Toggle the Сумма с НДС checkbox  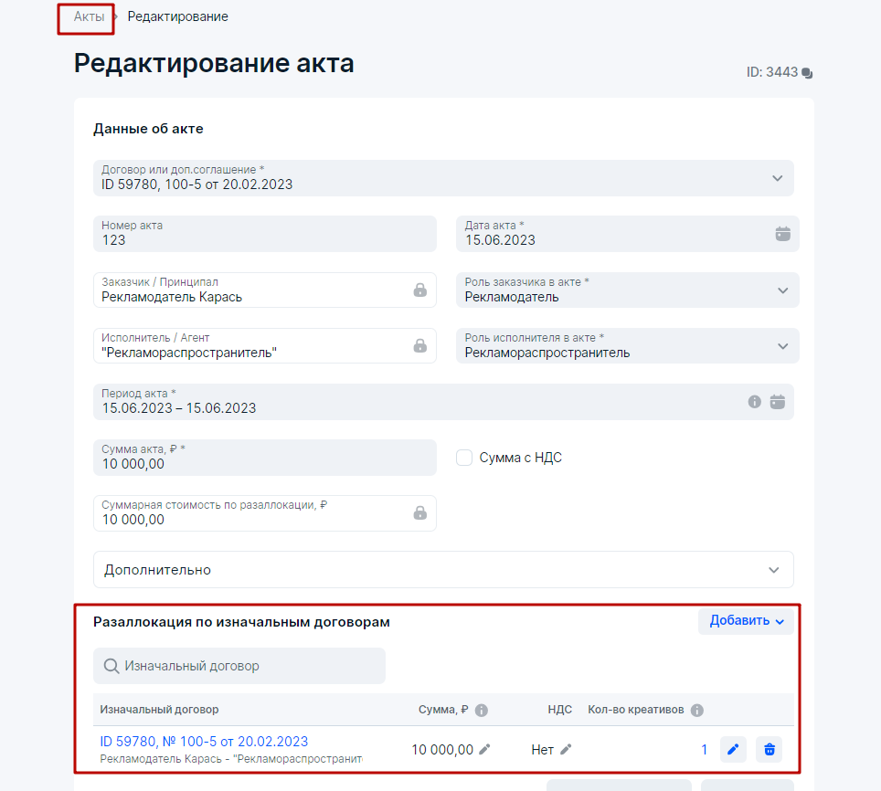tap(464, 458)
